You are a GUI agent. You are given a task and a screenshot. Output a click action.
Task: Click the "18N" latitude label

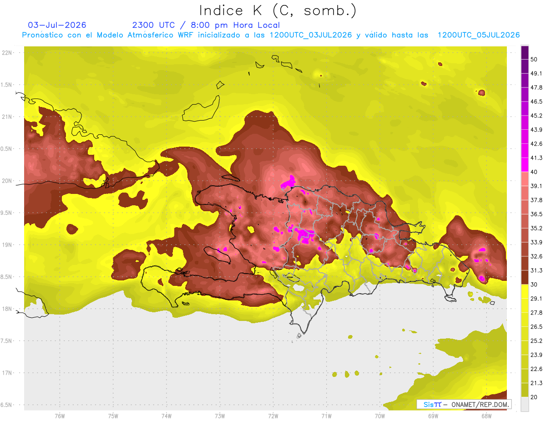pos(7,309)
